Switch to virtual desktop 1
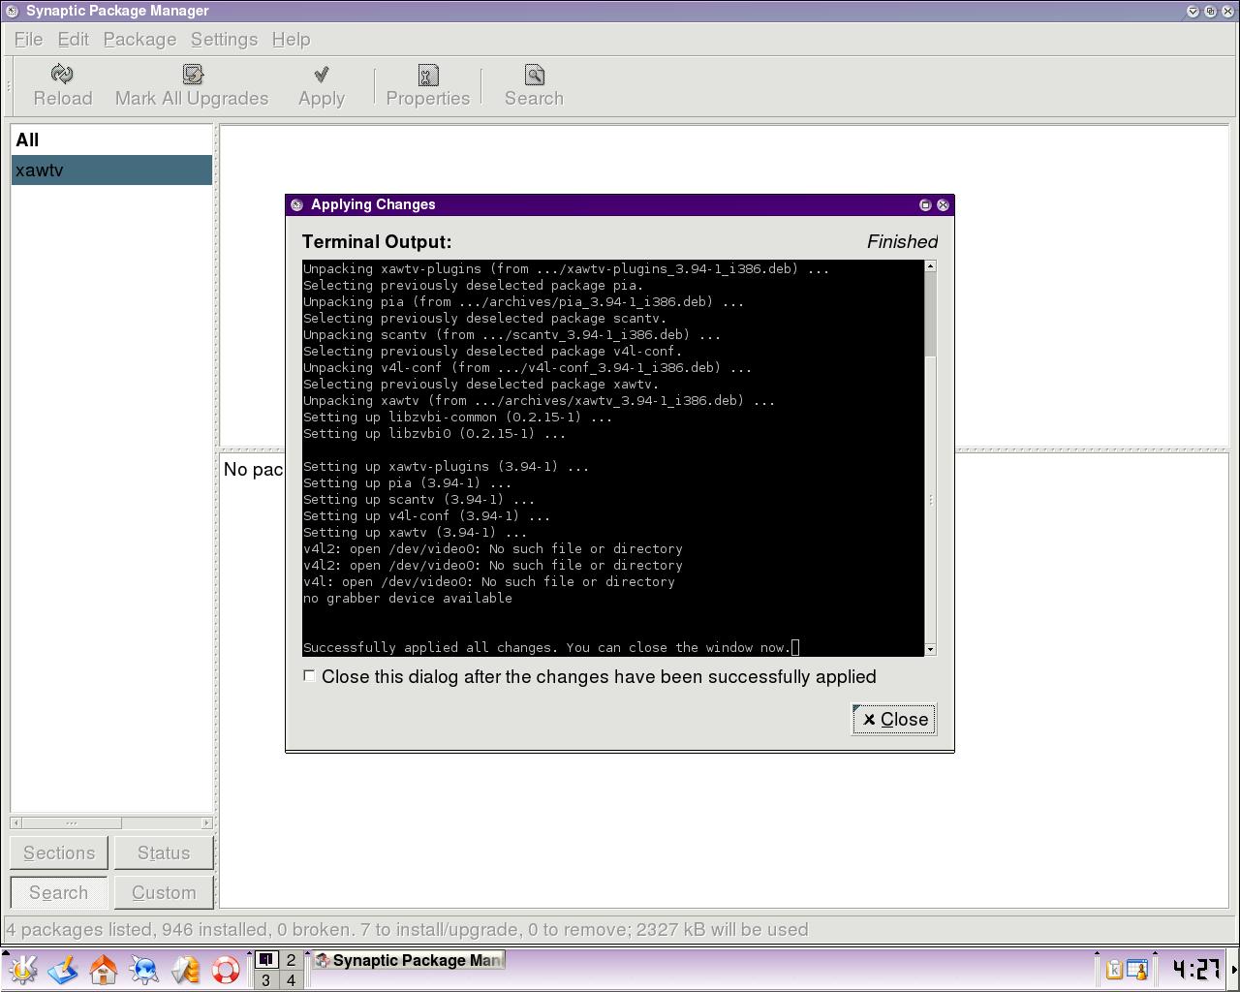This screenshot has height=992, width=1240. click(265, 960)
